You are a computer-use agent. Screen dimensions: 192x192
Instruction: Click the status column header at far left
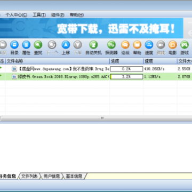(3, 61)
